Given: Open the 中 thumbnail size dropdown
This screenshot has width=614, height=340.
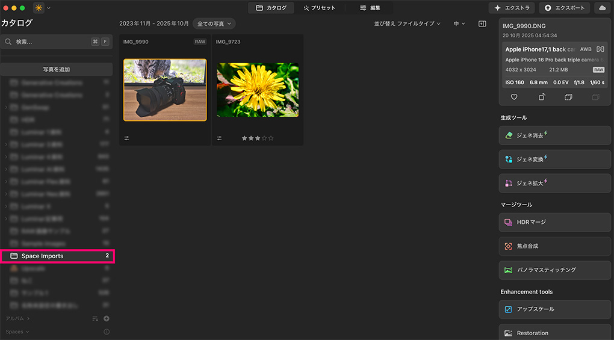Looking at the screenshot, I should click(x=459, y=23).
